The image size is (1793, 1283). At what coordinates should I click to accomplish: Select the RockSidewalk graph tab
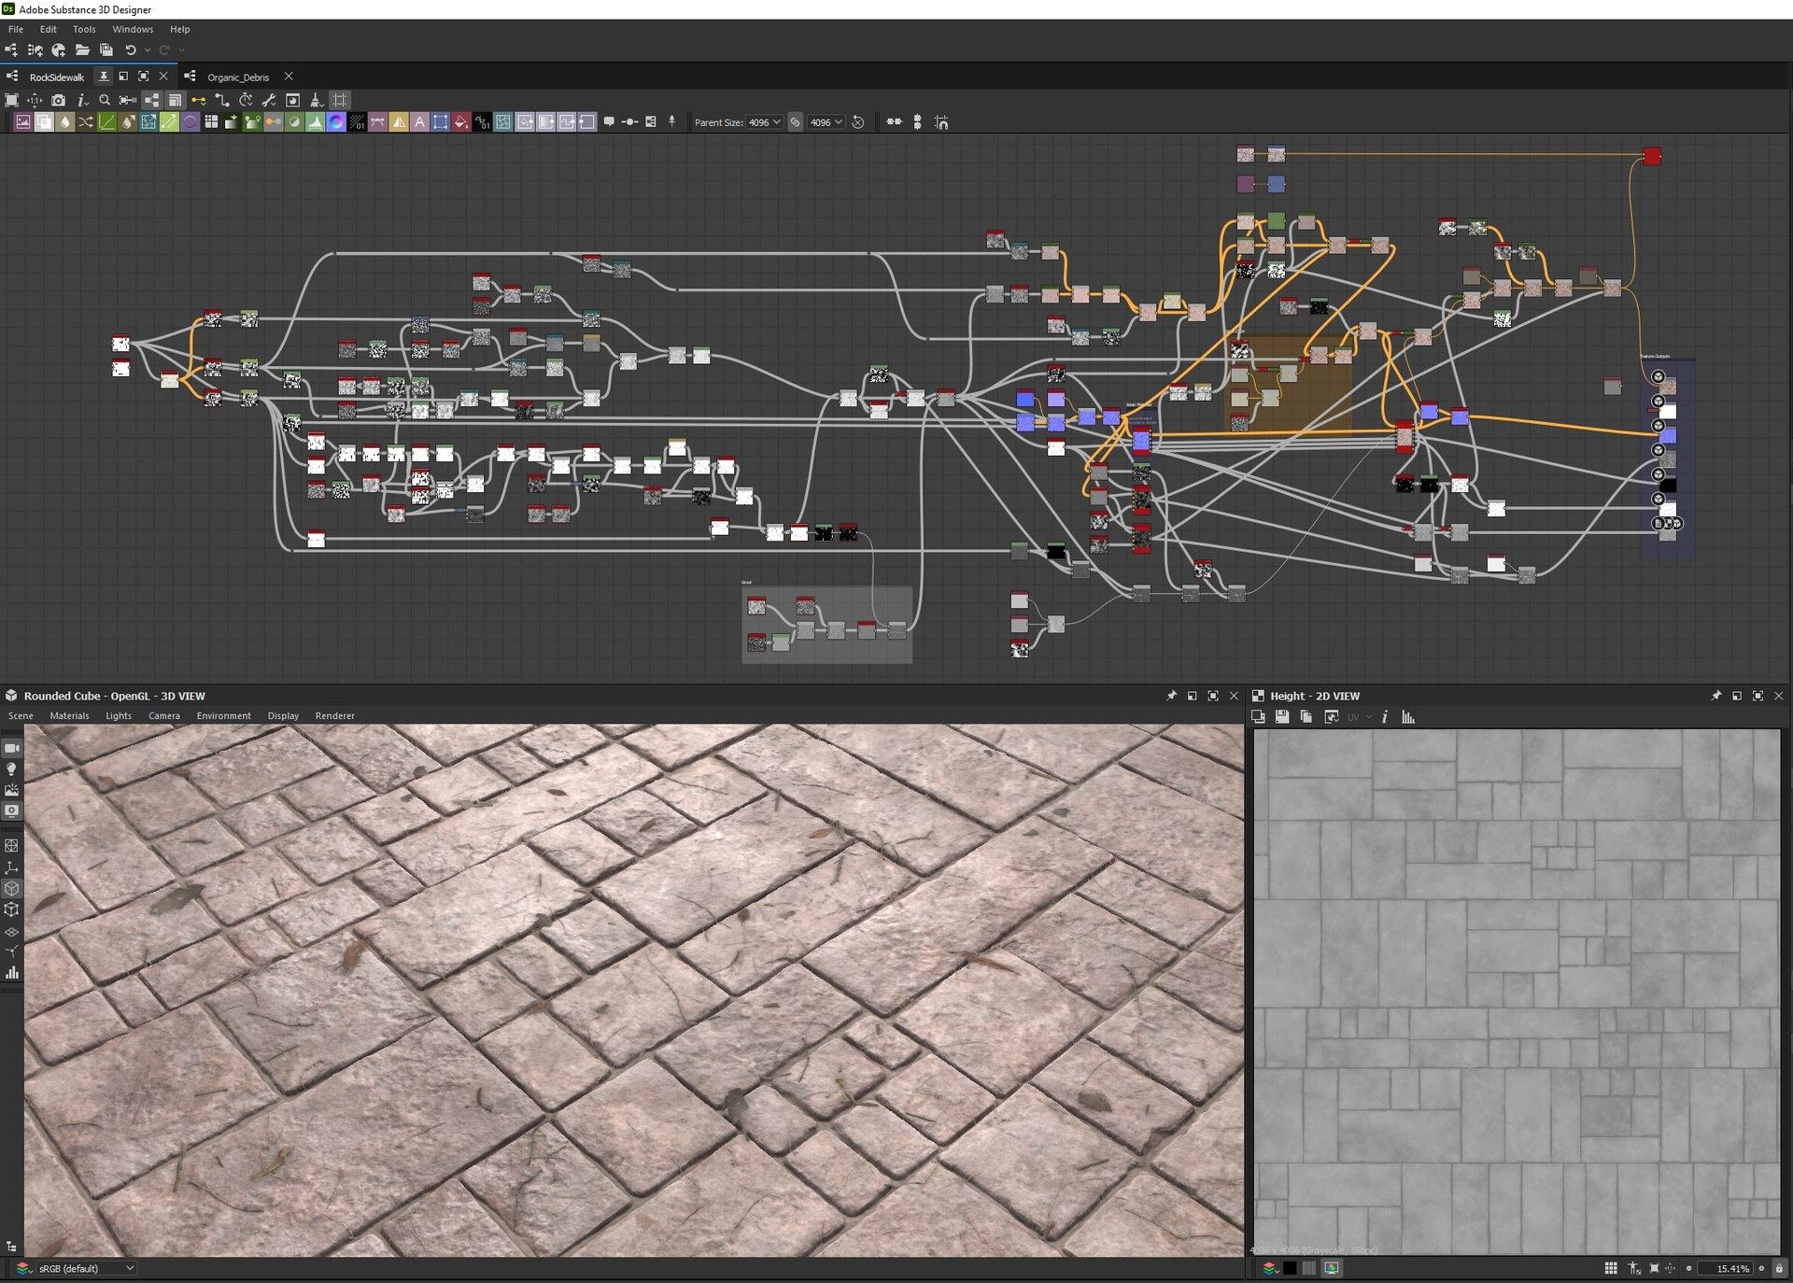tap(56, 77)
